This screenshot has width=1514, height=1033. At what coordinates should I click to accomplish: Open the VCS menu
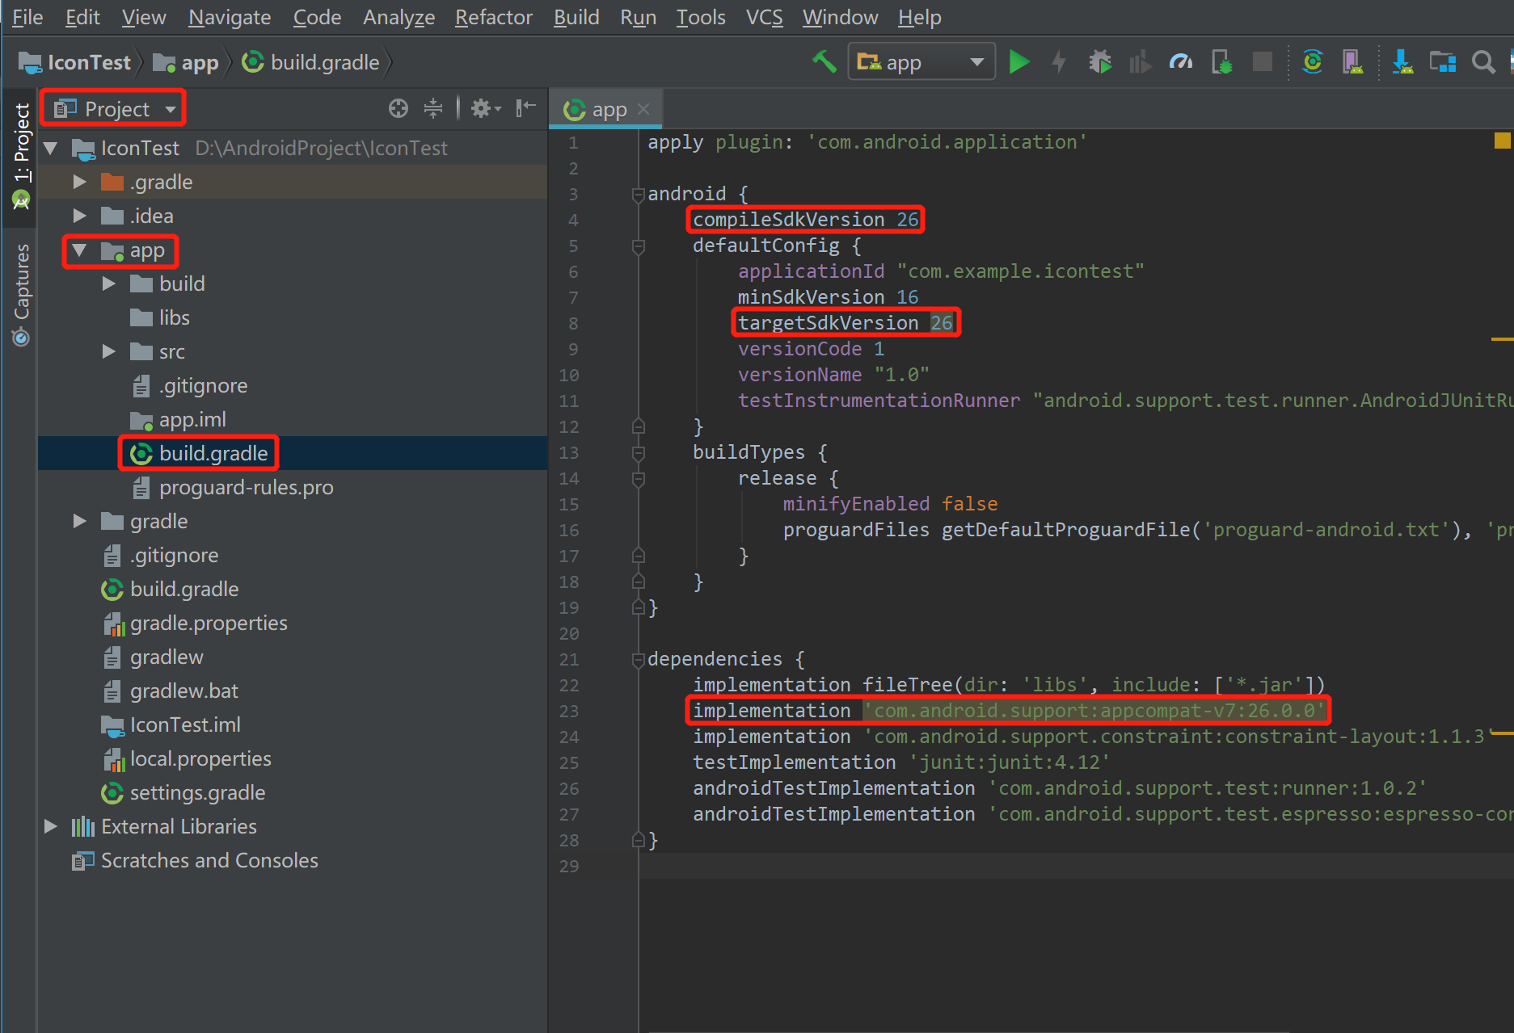point(764,17)
